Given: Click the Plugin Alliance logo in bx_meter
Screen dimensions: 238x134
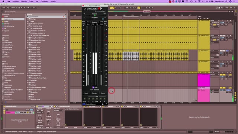Looking at the screenshot, I should coord(89,104).
